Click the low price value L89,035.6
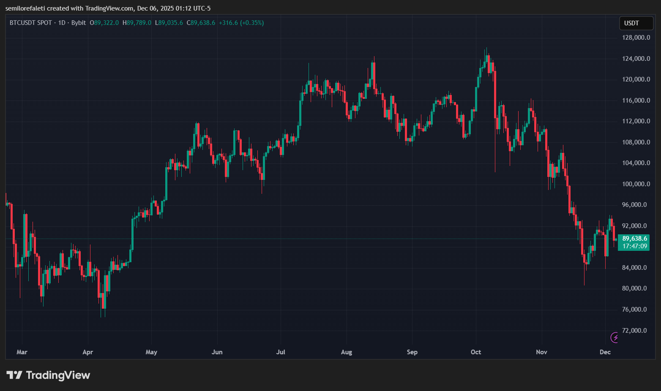 tap(169, 23)
